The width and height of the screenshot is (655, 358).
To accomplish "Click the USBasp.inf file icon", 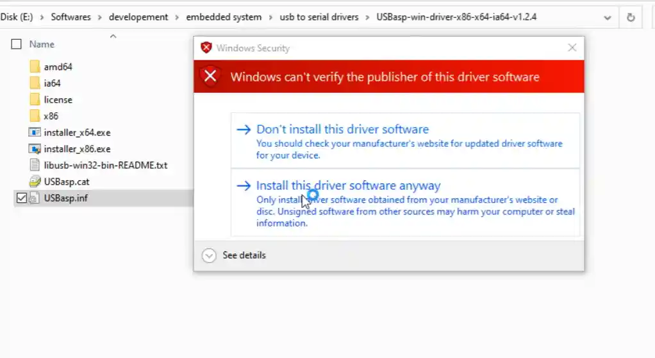I will tap(35, 198).
